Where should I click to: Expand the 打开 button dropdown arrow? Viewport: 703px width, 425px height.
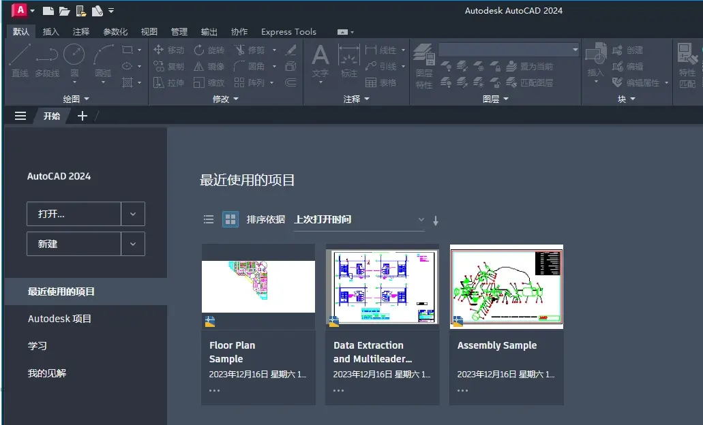[133, 214]
